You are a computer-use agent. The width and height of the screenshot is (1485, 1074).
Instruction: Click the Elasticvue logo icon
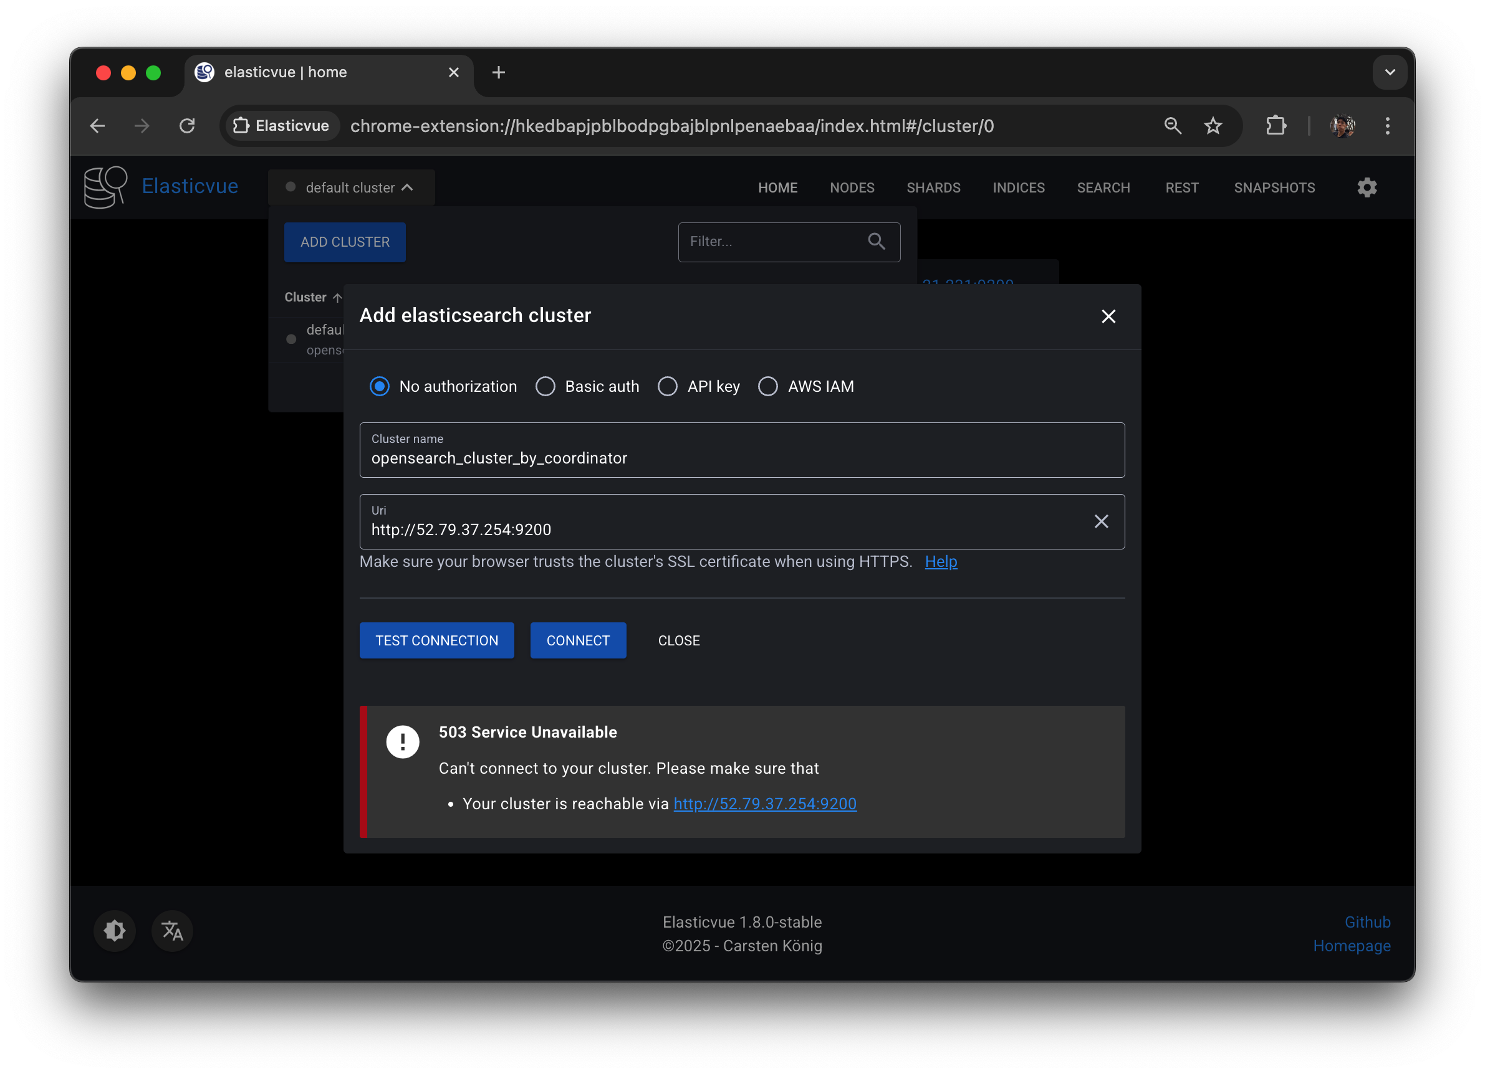pos(105,187)
